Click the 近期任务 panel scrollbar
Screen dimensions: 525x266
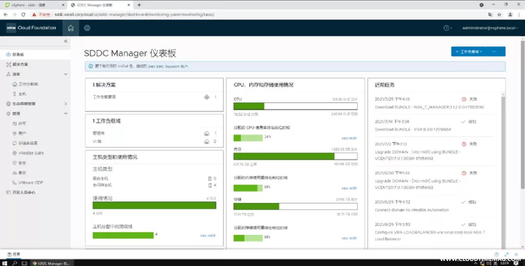coord(503,171)
